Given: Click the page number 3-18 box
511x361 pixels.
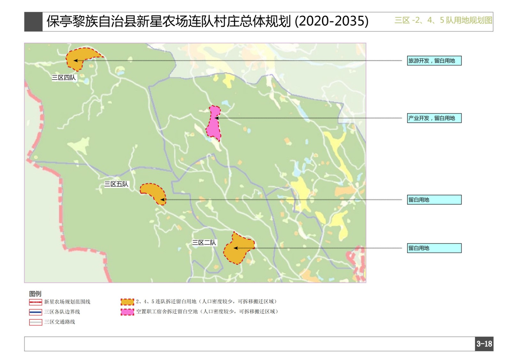Looking at the screenshot, I should click(484, 344).
